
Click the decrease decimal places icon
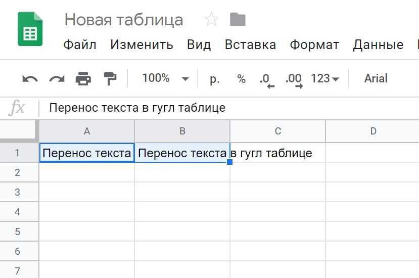click(x=266, y=79)
